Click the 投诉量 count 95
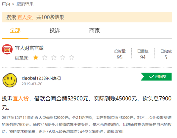Image resolution: width=177 pixels, height=138 pixels. (120, 57)
